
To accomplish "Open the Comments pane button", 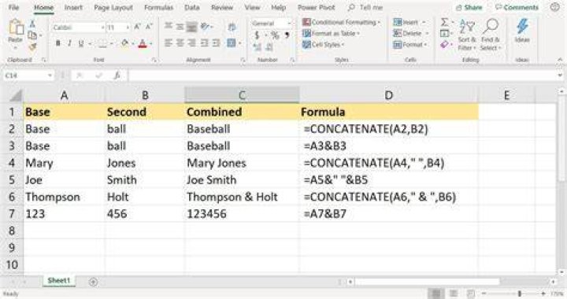I will coord(517,7).
